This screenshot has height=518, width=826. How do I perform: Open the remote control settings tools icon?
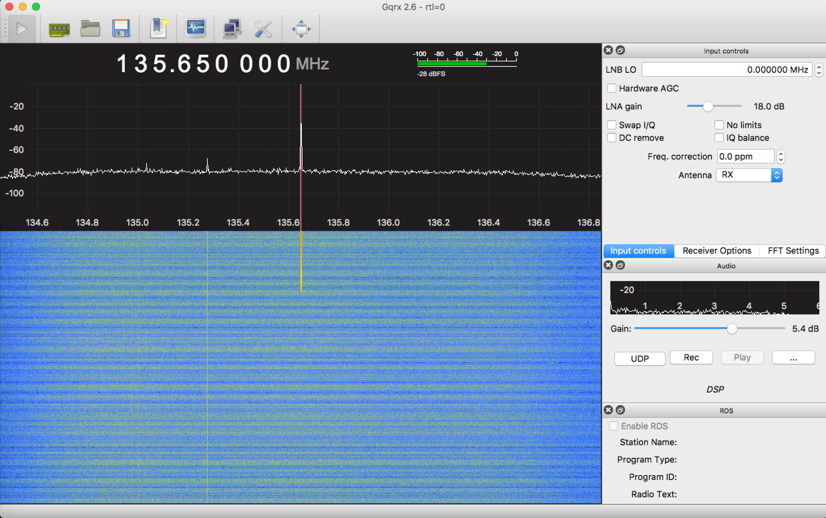tap(263, 29)
